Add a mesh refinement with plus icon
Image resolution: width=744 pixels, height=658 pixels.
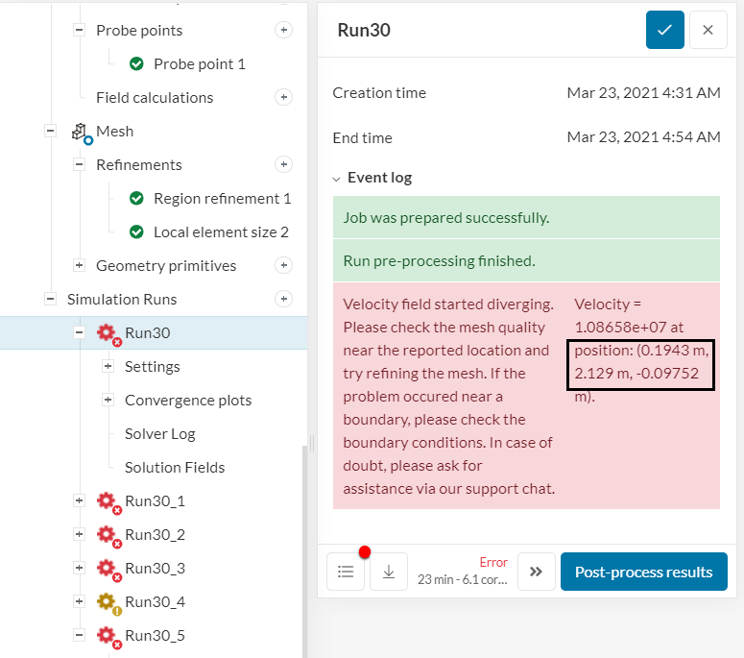pyautogui.click(x=284, y=164)
